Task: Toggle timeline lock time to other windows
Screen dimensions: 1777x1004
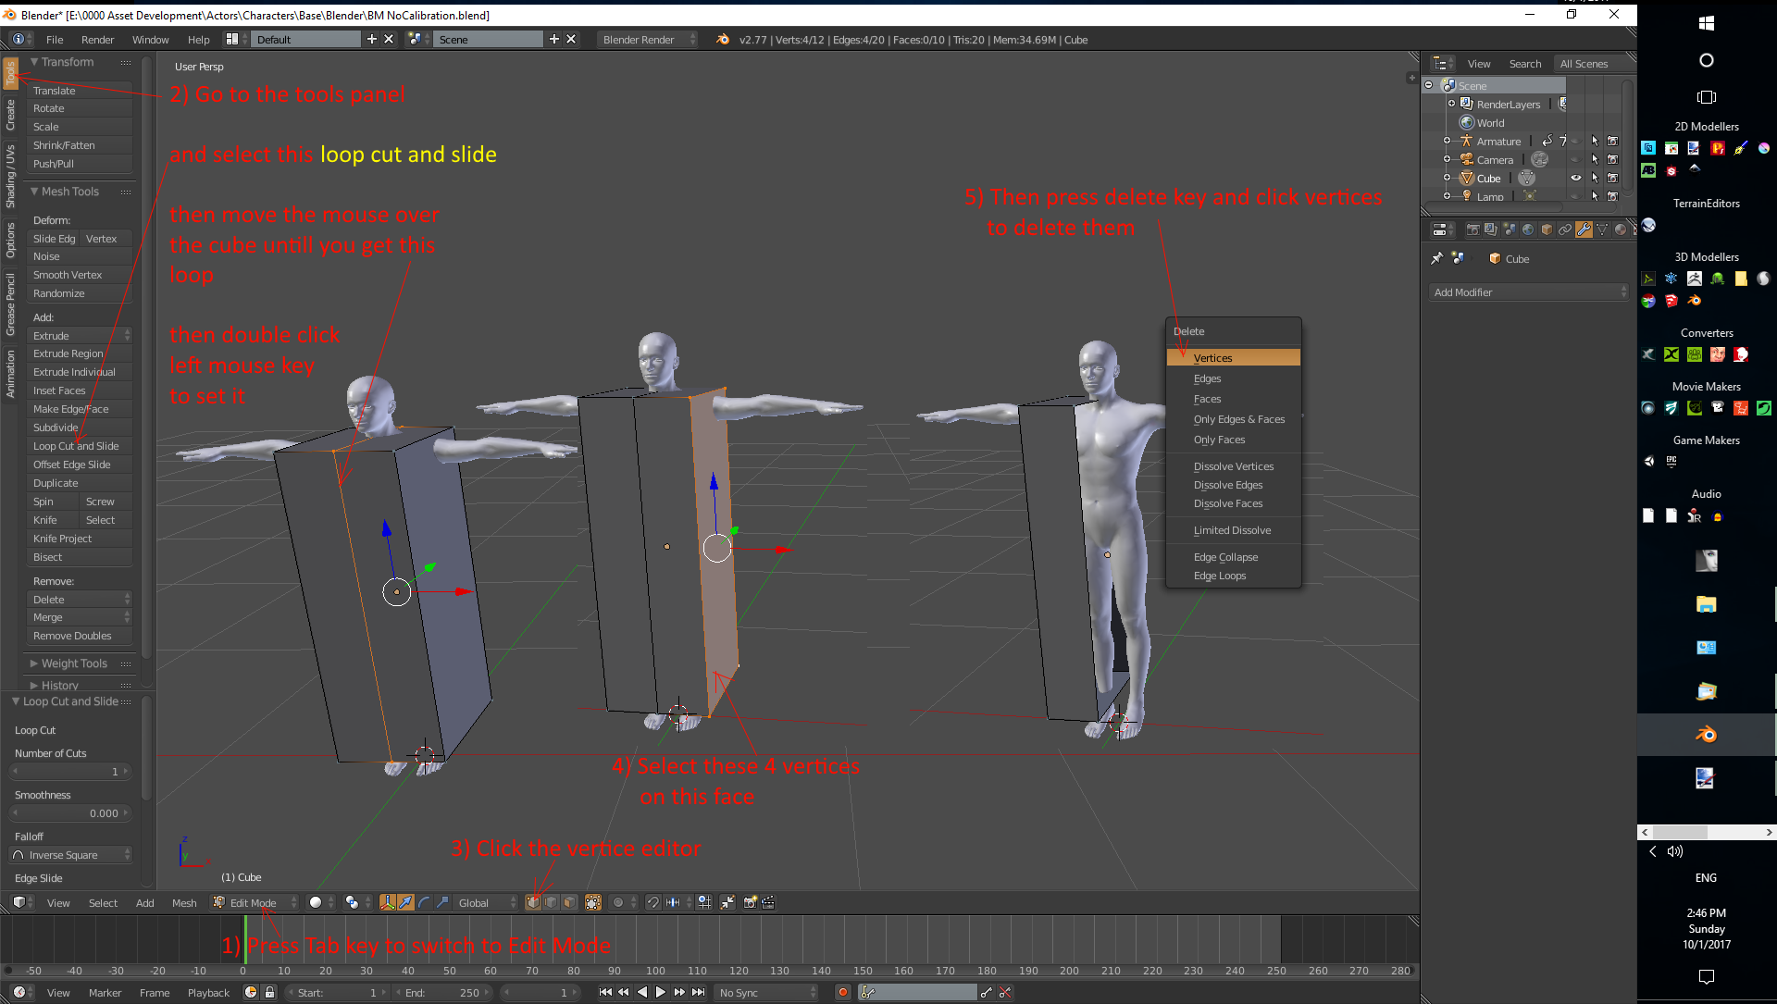Action: coord(269,992)
